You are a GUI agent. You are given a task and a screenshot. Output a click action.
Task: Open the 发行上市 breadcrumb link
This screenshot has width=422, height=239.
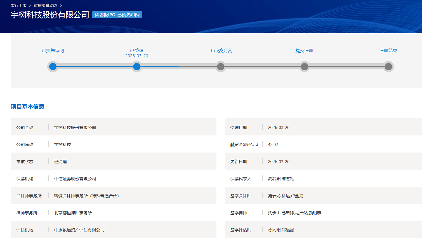18,5
